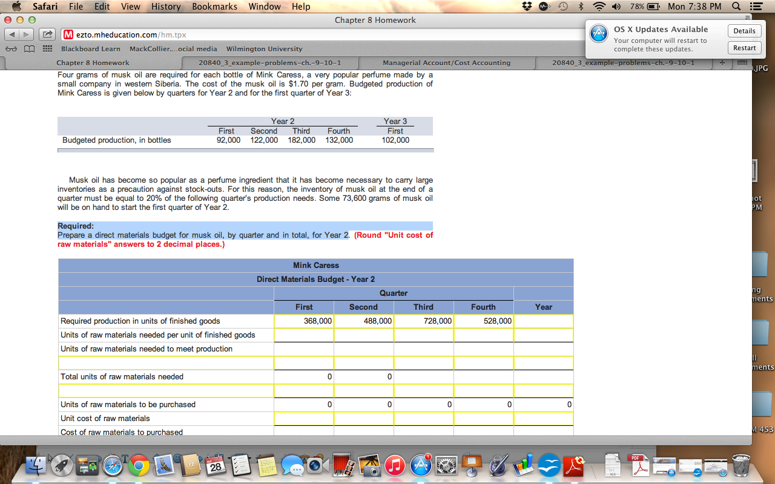Click Details on the update alert

pos(744,30)
